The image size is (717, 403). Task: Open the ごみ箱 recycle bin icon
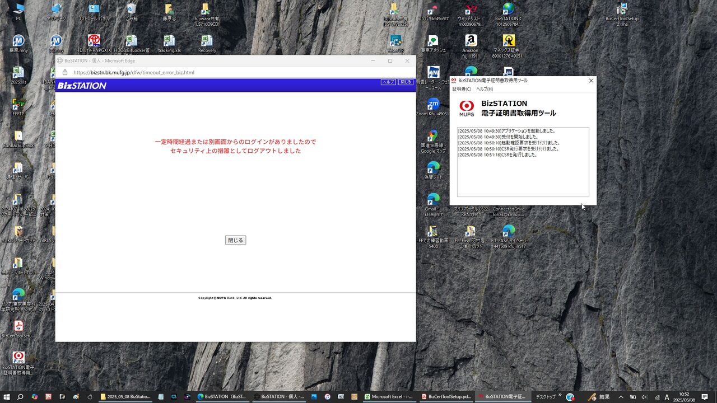coord(132,11)
